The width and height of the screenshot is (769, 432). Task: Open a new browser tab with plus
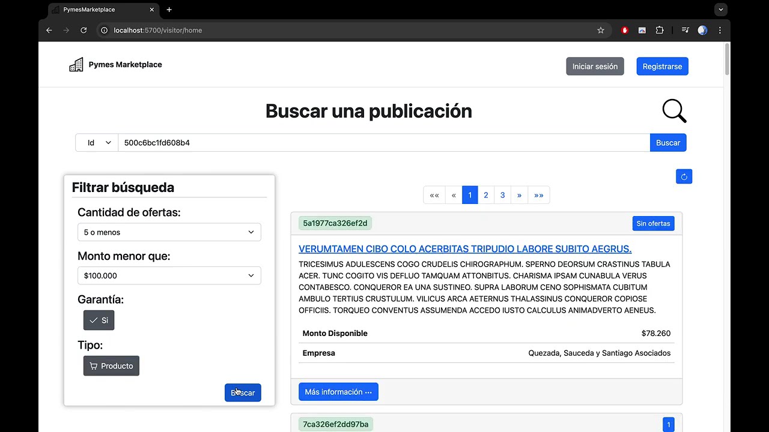169,10
